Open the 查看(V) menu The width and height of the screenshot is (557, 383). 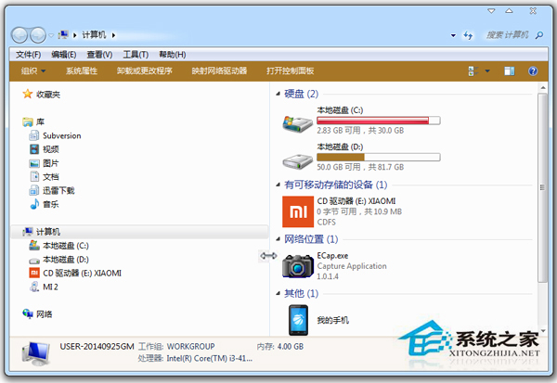(99, 55)
